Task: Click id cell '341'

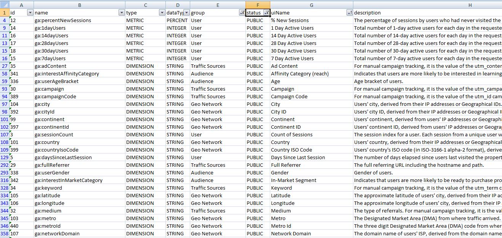Action: click(21, 73)
